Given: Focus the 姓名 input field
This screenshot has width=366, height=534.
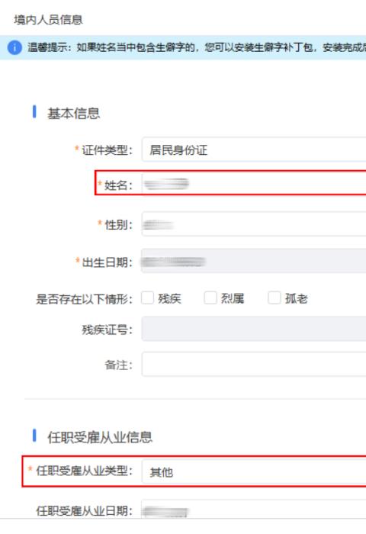Looking at the screenshot, I should pos(254,184).
